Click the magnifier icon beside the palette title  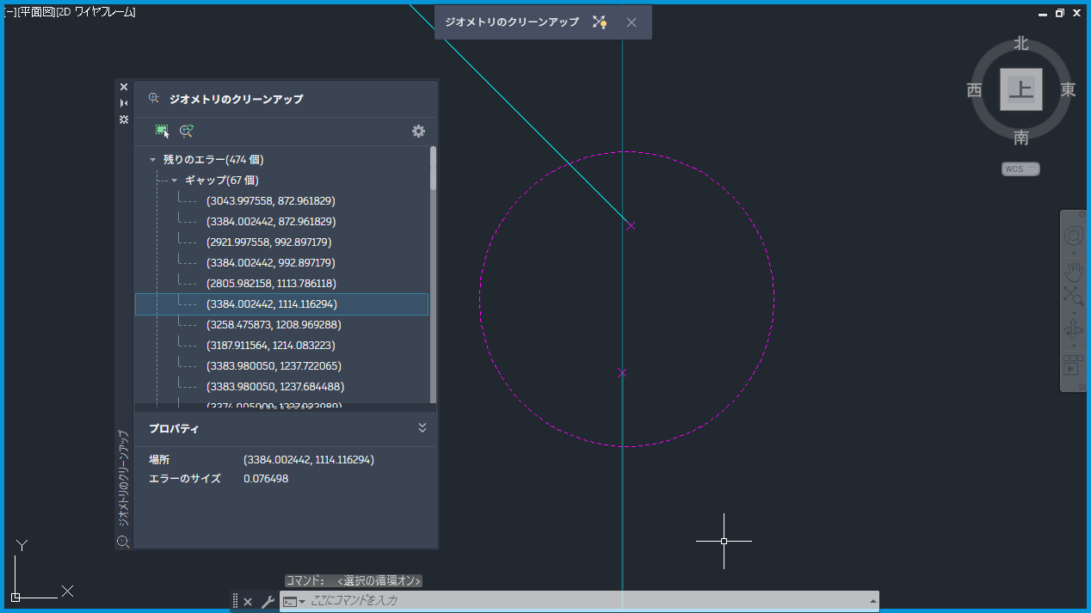[x=154, y=98]
